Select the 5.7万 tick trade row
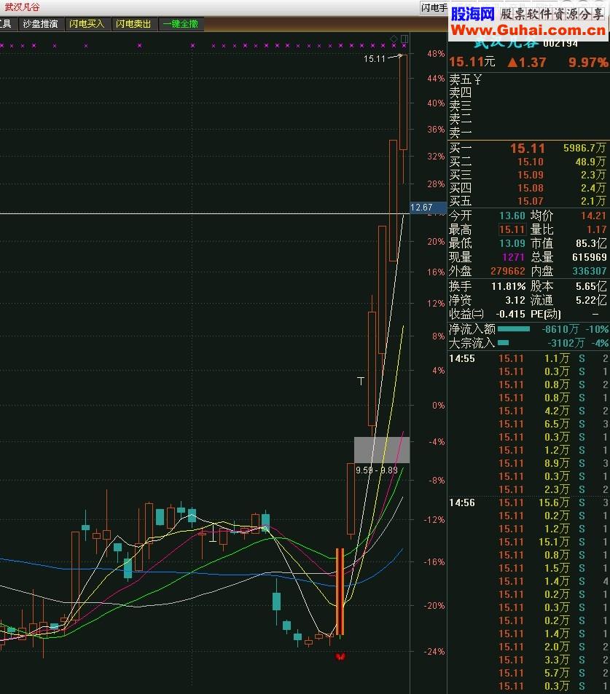 tap(528, 673)
